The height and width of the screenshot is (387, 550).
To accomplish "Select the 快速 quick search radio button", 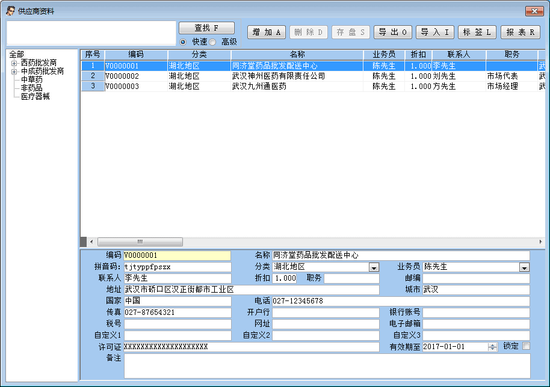I will (x=184, y=42).
